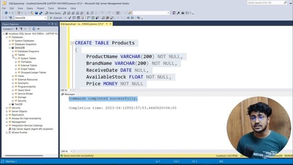Click the navigate back arrow icon
This screenshot has width=293, height=165.
(6, 13)
